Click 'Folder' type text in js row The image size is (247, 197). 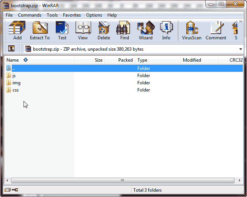[x=143, y=76]
